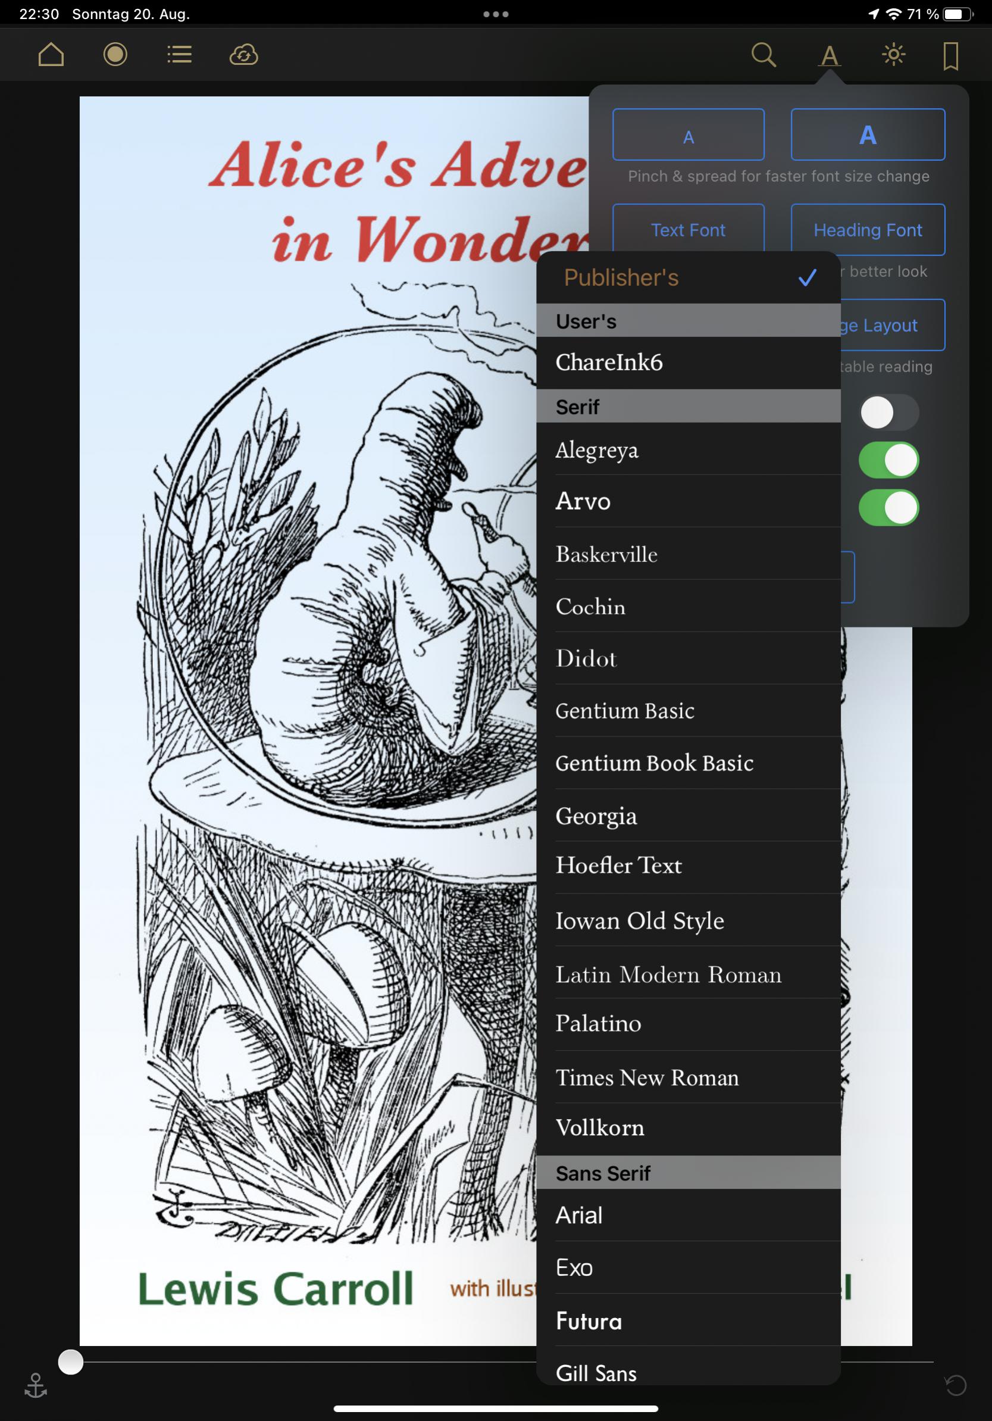Select the Georgia font
The width and height of the screenshot is (992, 1421).
[x=688, y=815]
